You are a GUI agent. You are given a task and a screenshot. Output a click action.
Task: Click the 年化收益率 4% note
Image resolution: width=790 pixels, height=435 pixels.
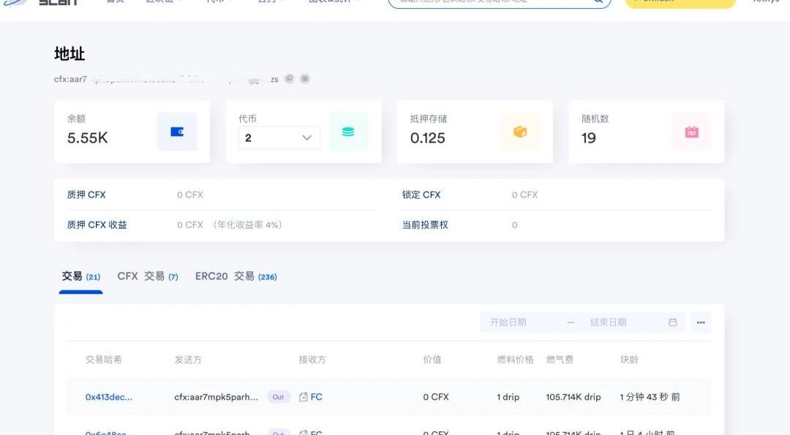[247, 224]
